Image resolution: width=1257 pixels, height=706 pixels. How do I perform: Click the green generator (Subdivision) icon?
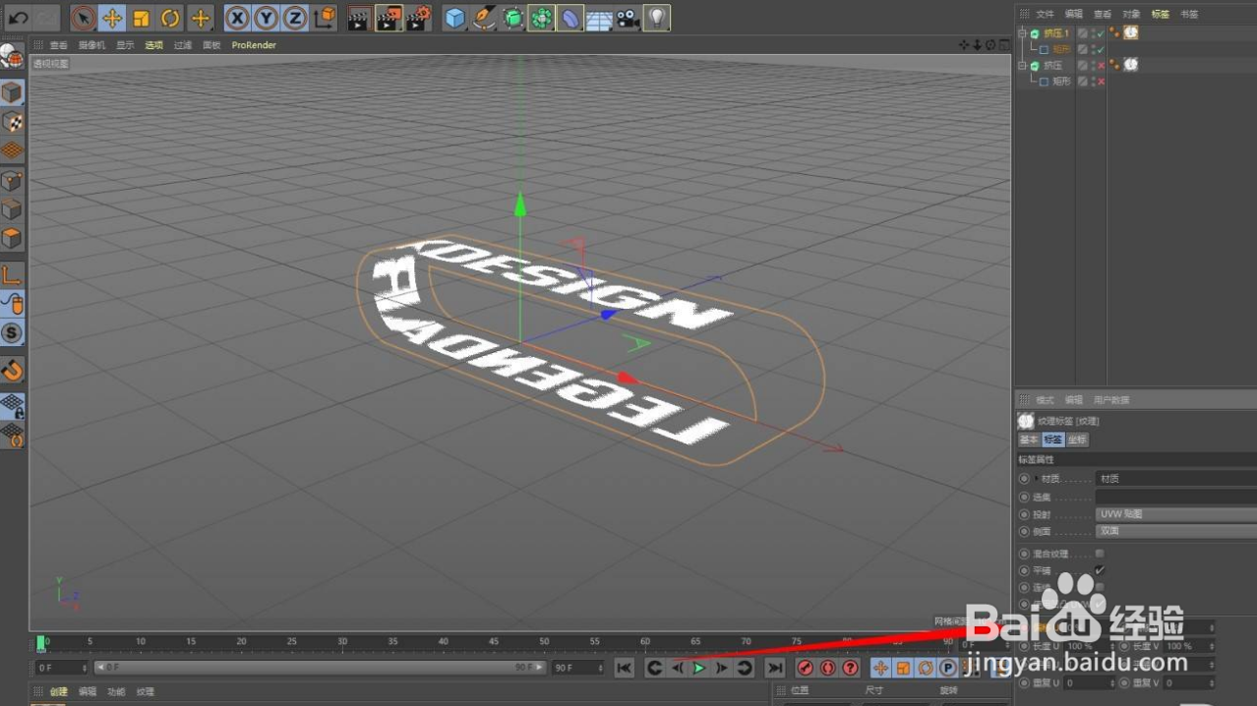coord(512,18)
